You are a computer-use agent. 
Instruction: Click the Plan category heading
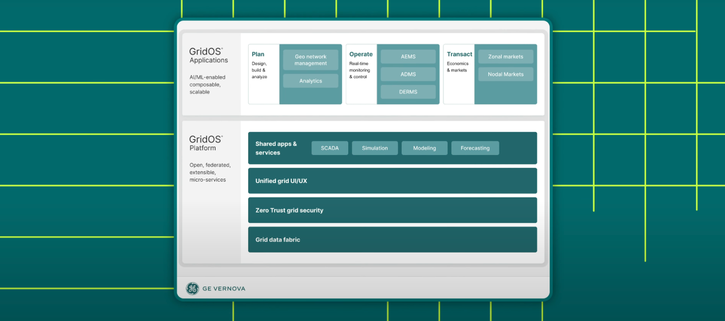pos(258,54)
